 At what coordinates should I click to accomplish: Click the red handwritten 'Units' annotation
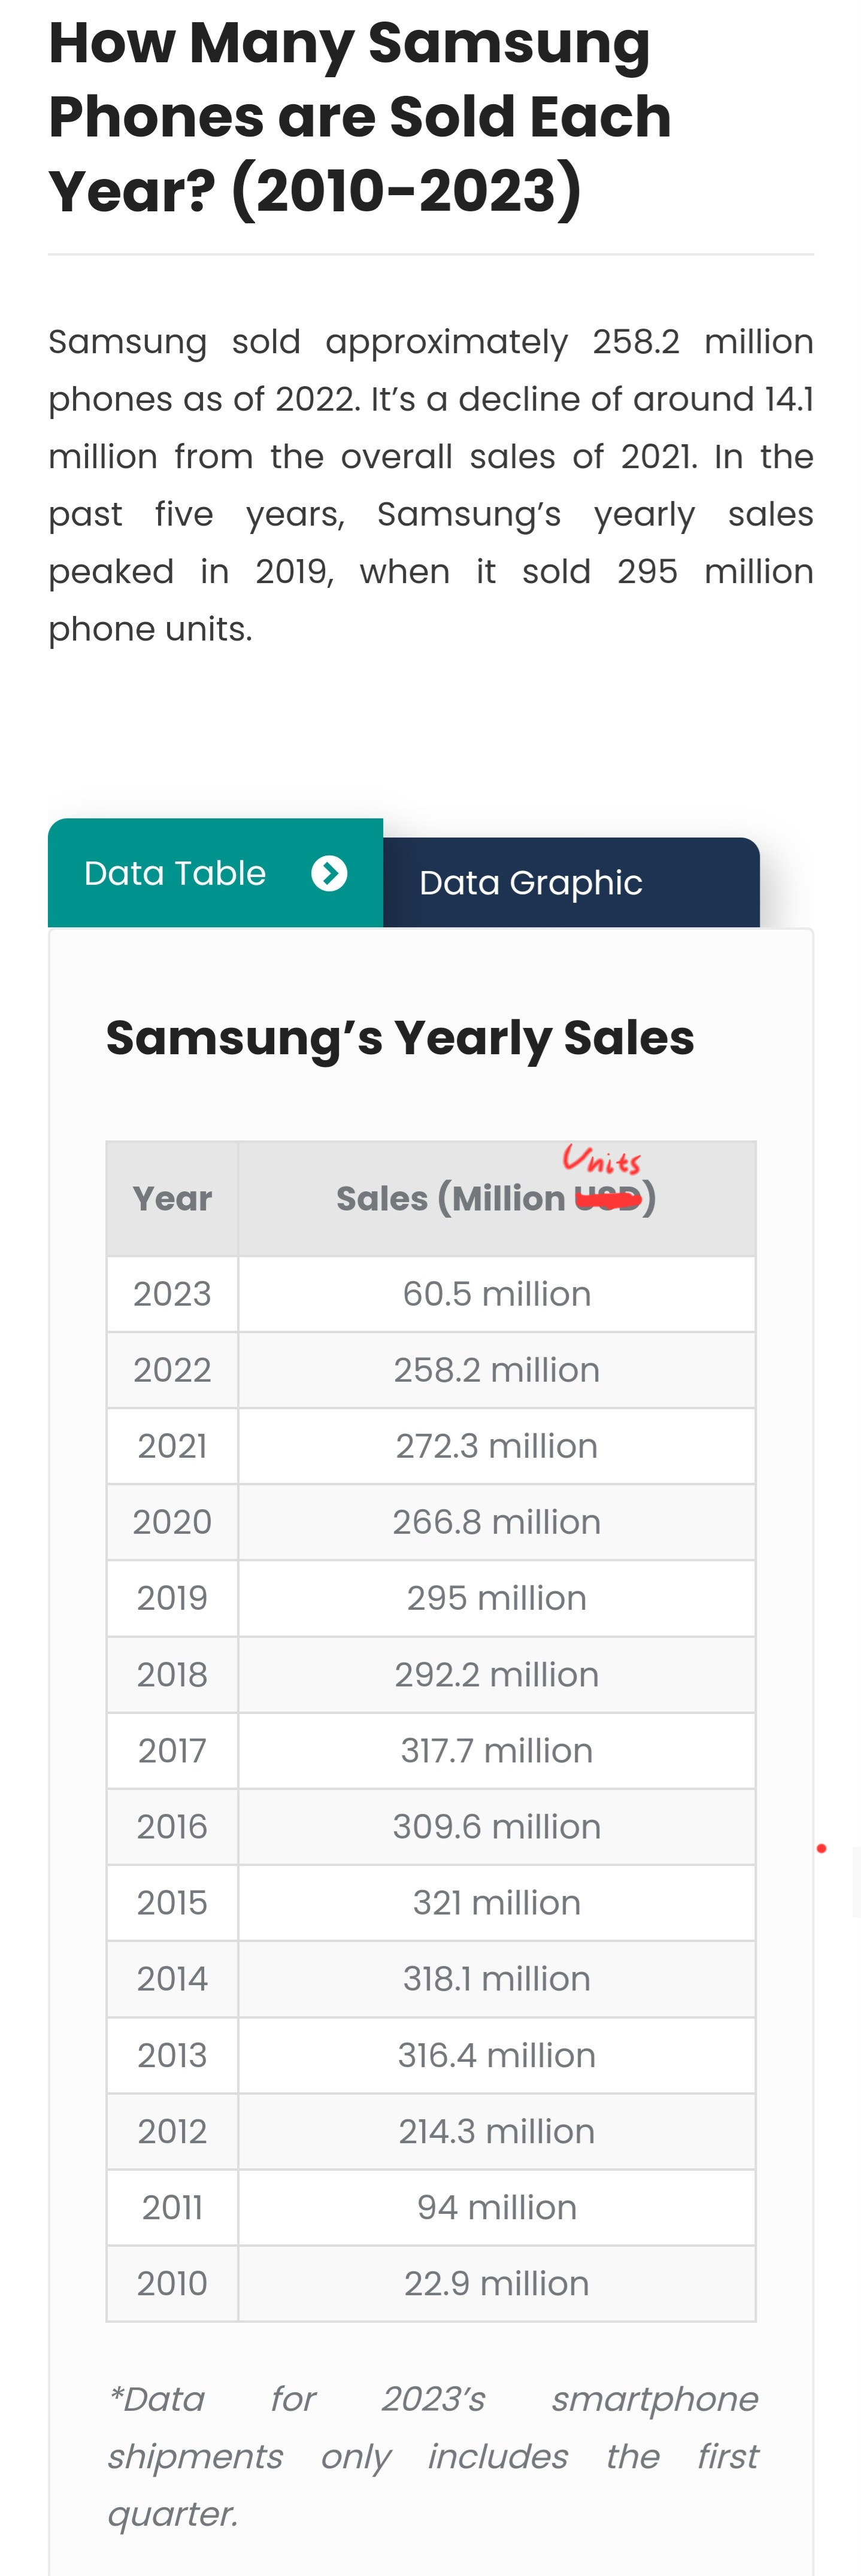(x=602, y=1160)
